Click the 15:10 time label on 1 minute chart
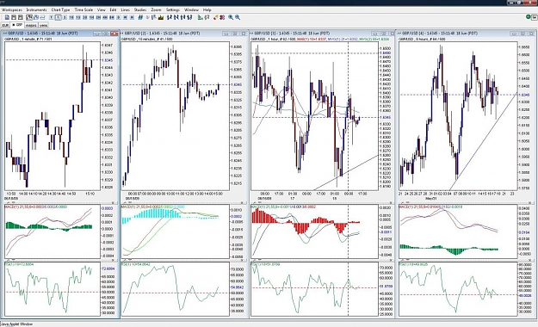This screenshot has width=538, height=327. pyautogui.click(x=90, y=194)
